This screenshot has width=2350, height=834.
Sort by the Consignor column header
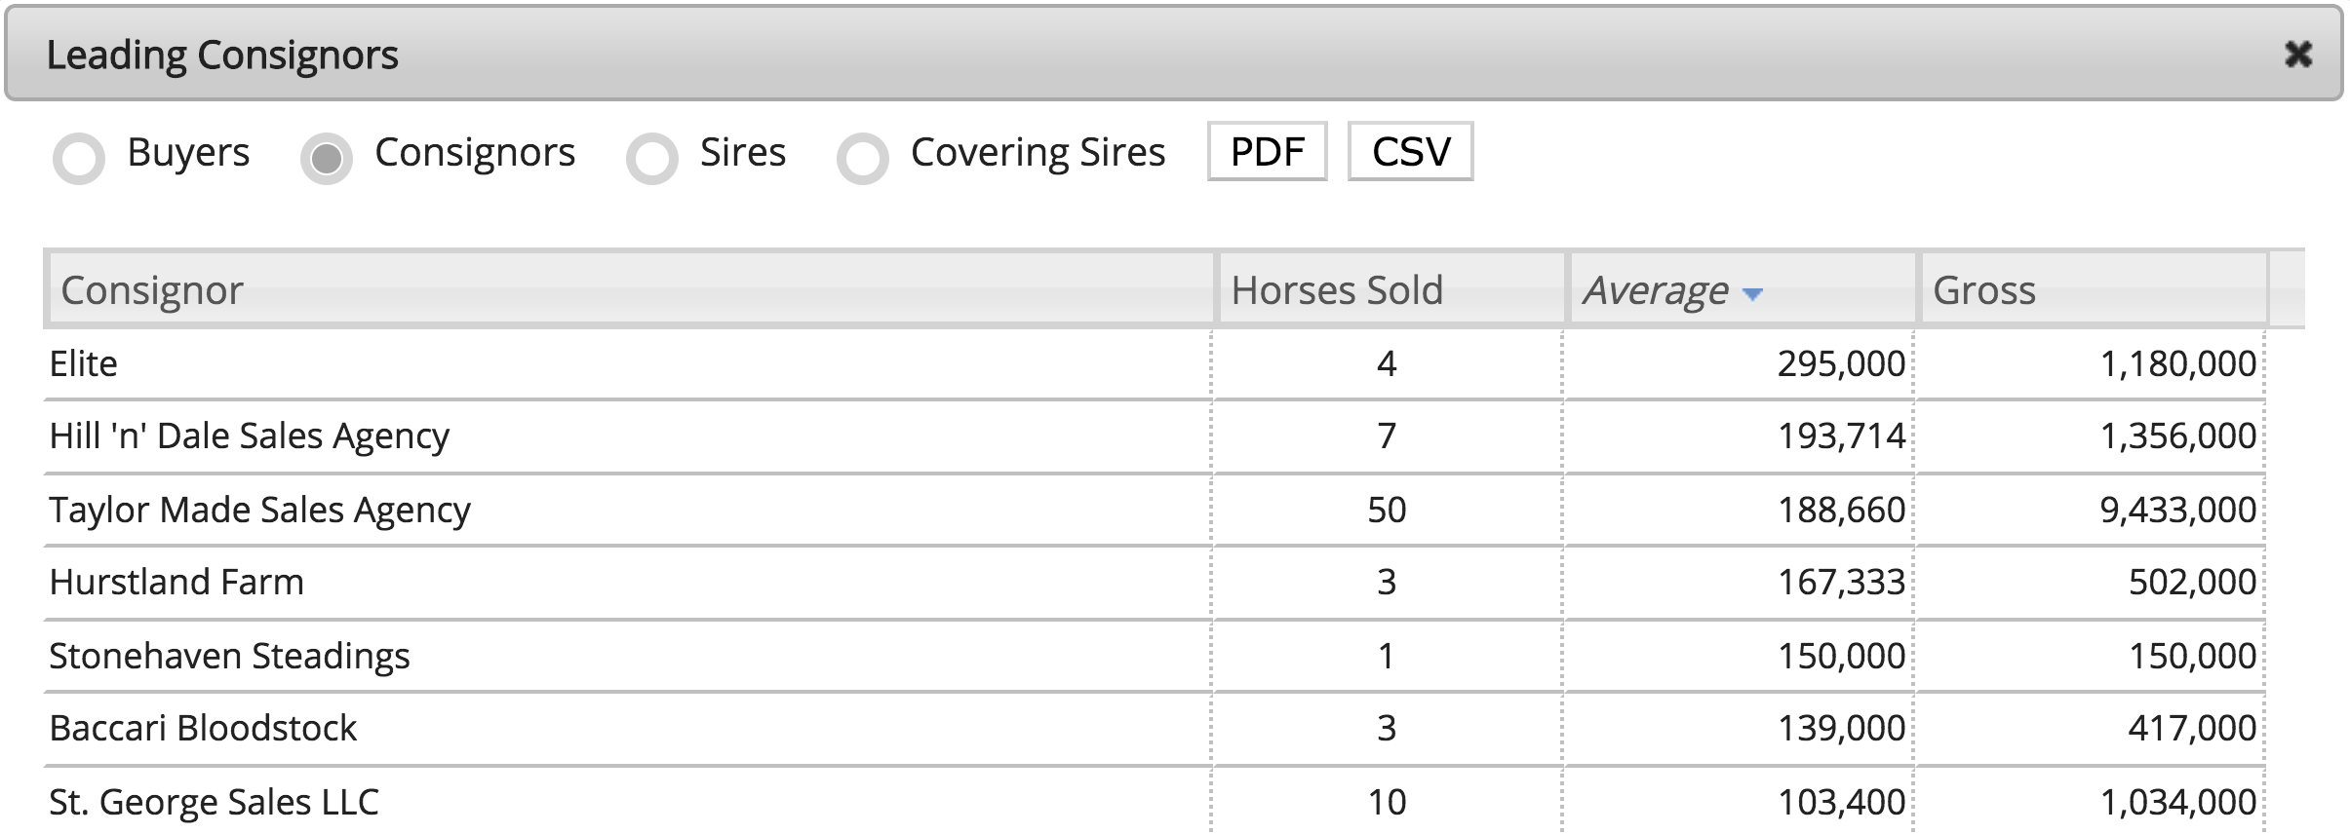[x=631, y=289]
